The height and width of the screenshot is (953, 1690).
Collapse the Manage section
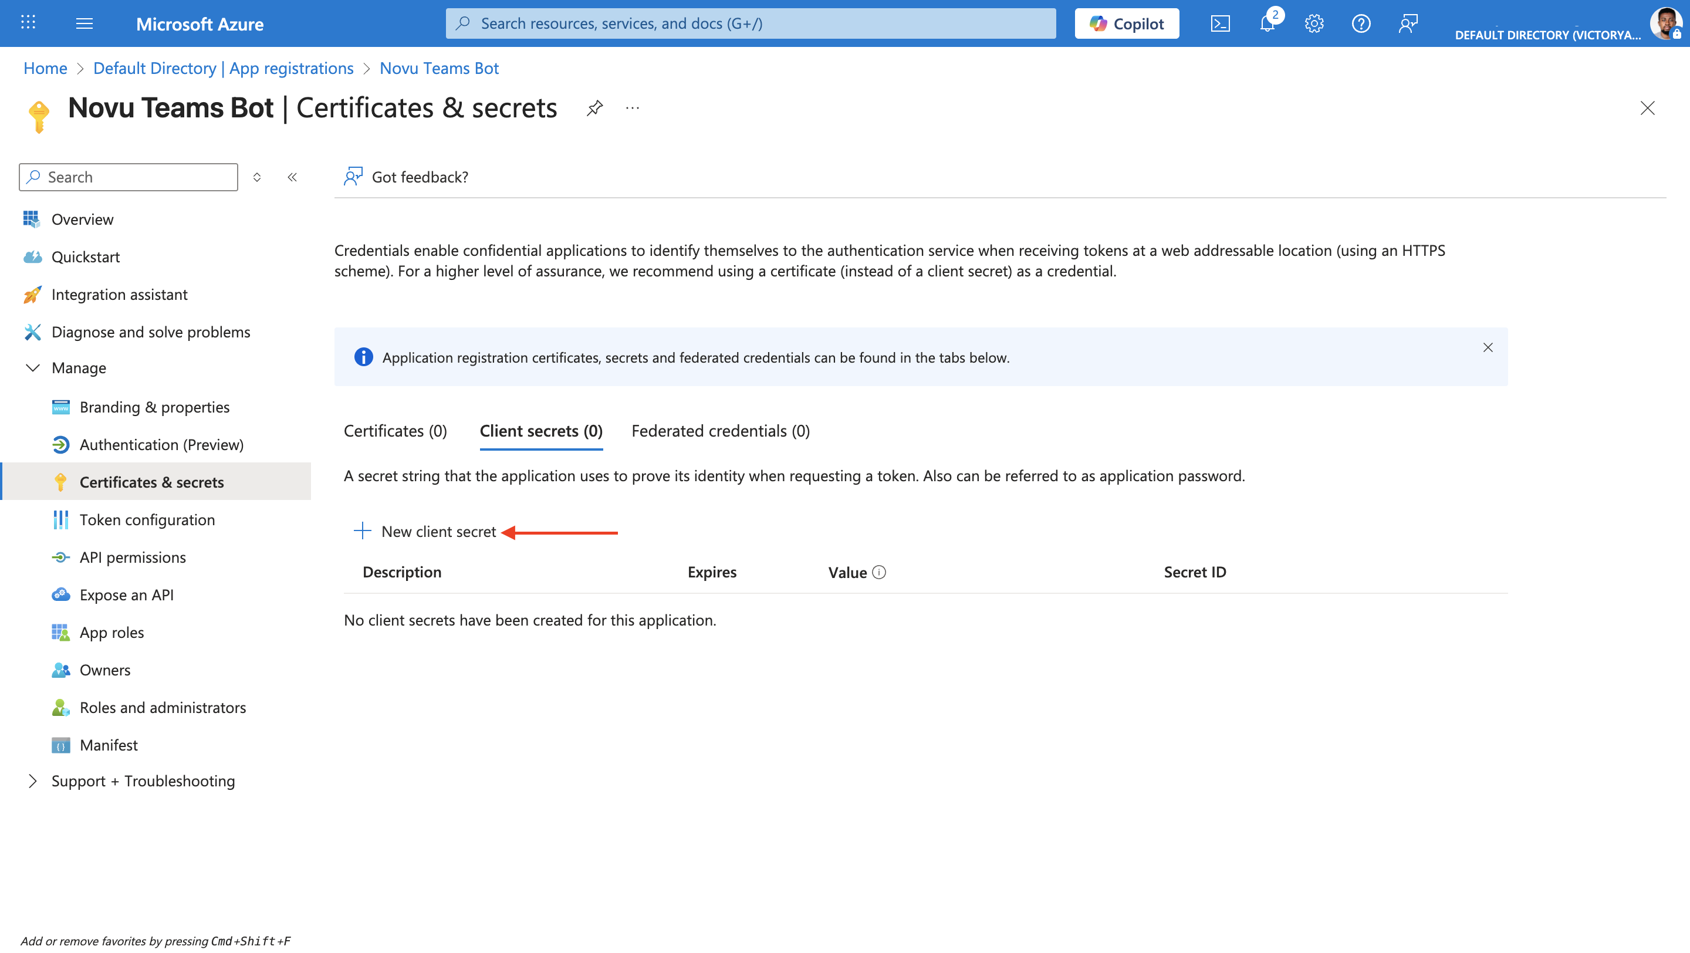[x=32, y=368]
